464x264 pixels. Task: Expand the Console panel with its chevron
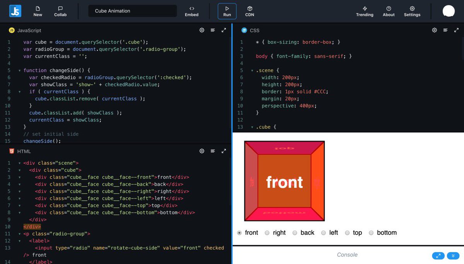(x=453, y=256)
